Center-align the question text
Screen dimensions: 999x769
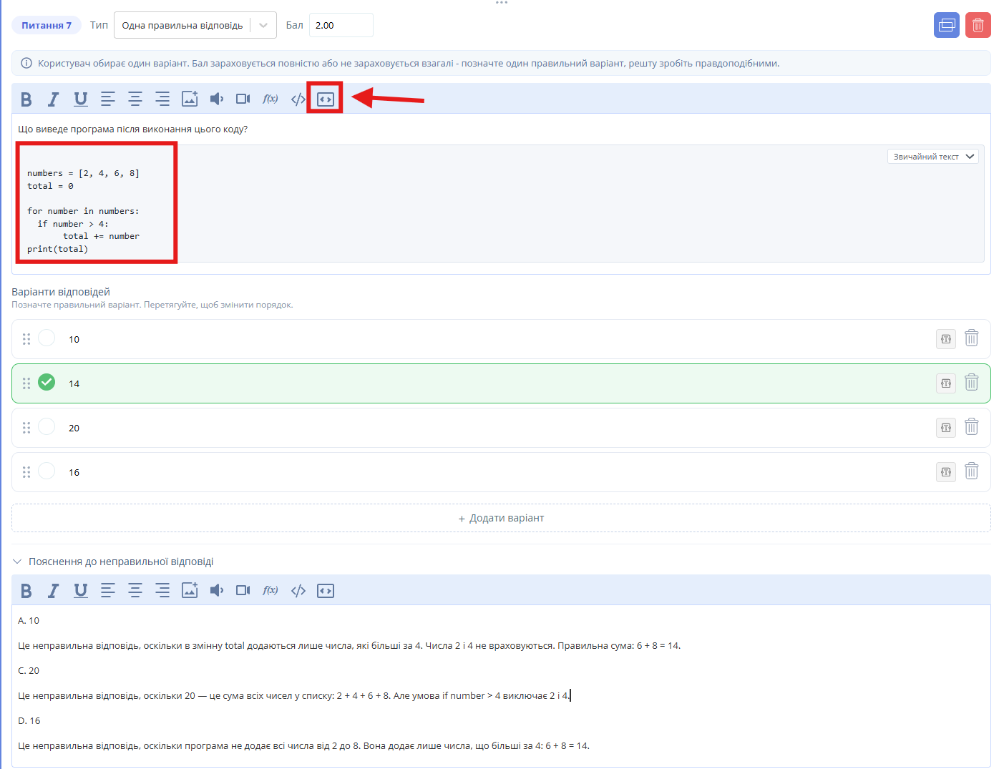click(x=135, y=99)
